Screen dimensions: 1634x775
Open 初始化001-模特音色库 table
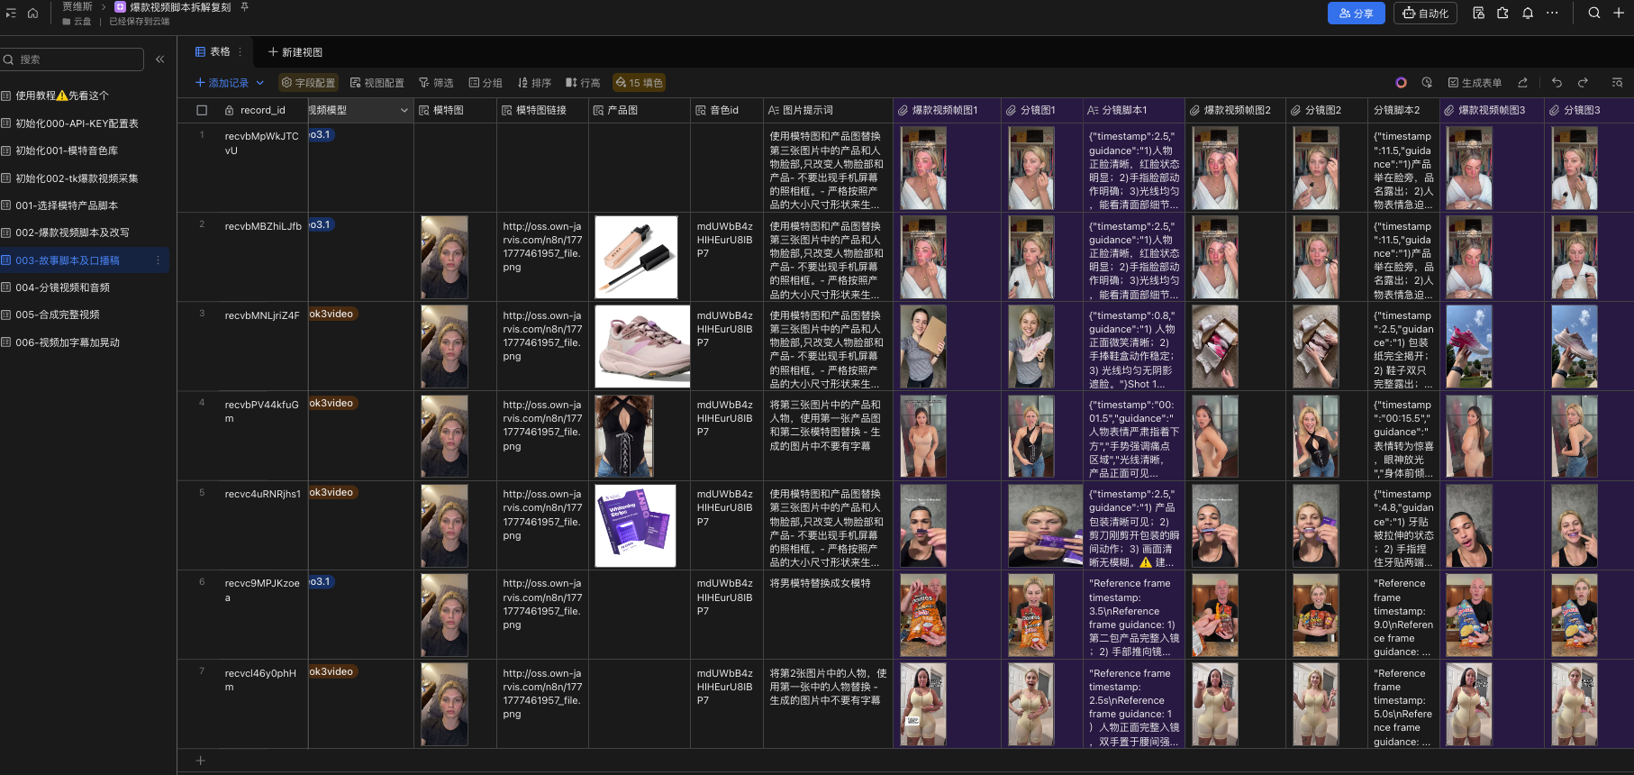85,150
